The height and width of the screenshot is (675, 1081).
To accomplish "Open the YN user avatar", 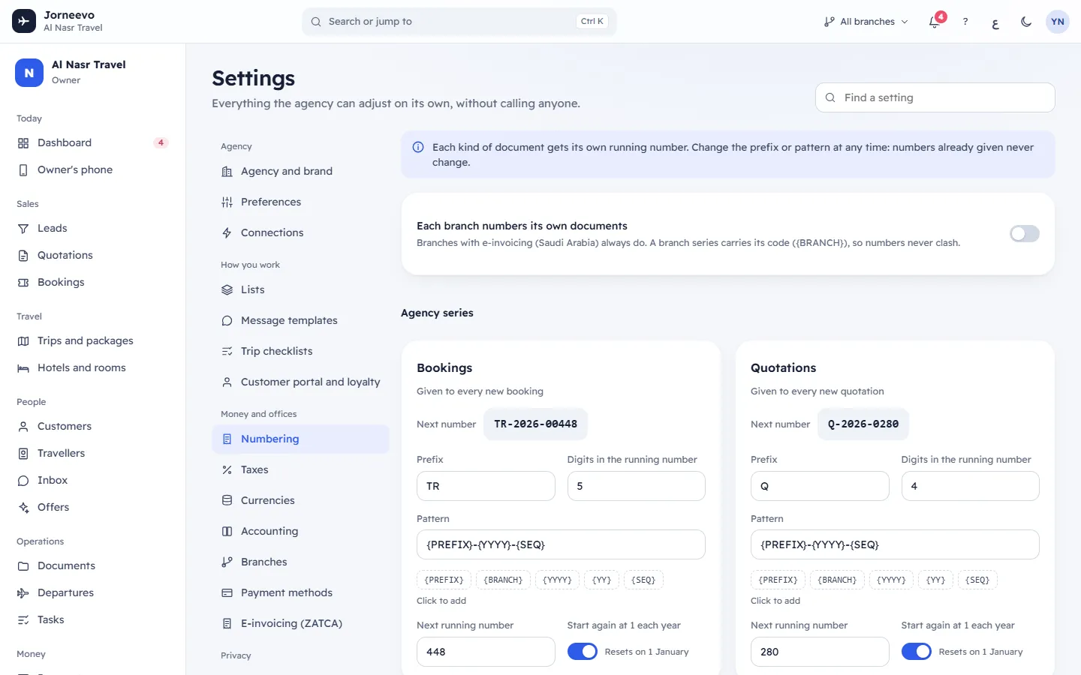I will click(x=1058, y=22).
